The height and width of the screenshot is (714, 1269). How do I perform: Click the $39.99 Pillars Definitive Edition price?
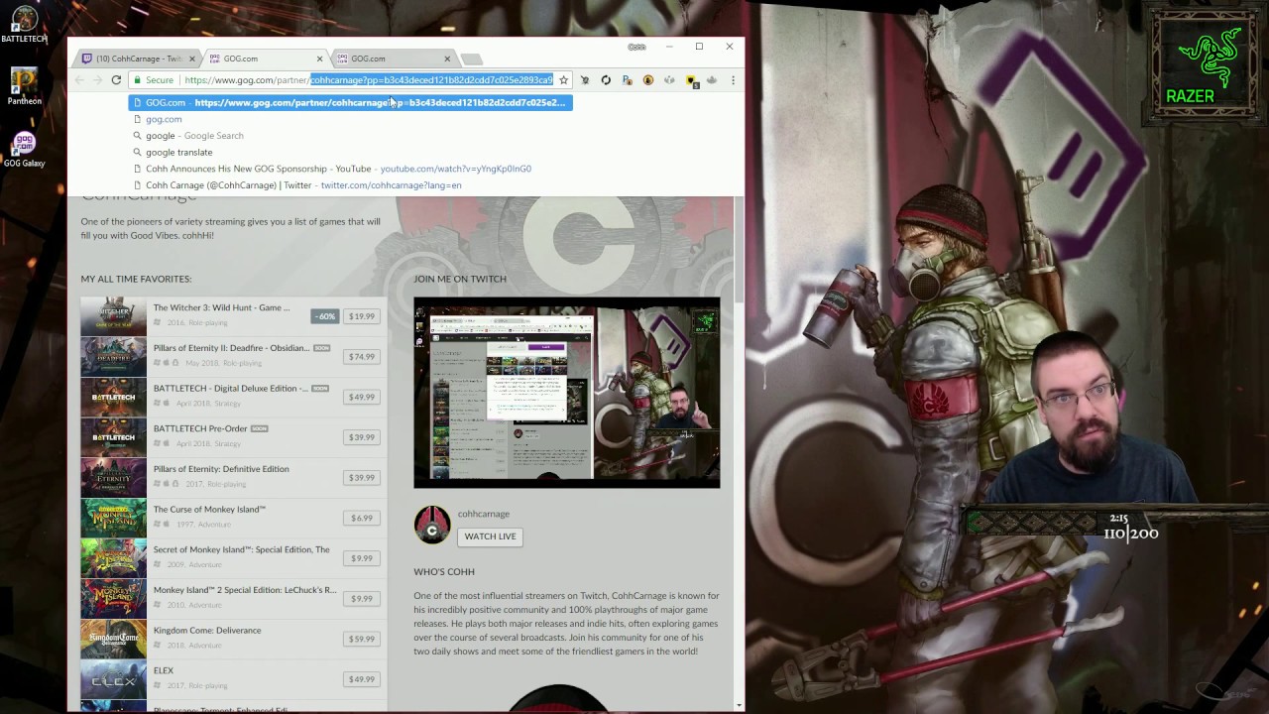362,478
